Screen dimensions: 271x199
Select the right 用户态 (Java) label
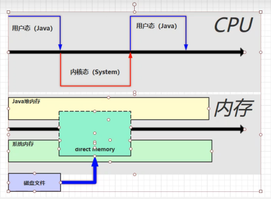[156, 26]
